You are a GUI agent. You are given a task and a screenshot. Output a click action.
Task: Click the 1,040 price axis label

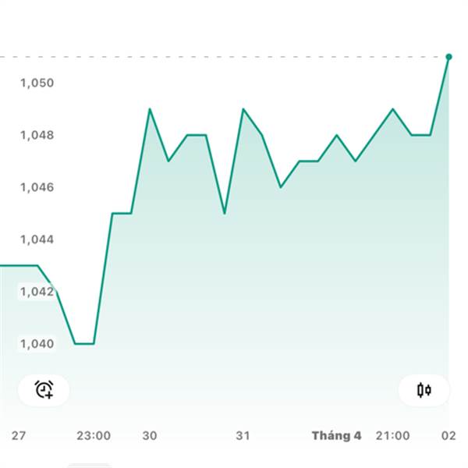[x=37, y=343]
